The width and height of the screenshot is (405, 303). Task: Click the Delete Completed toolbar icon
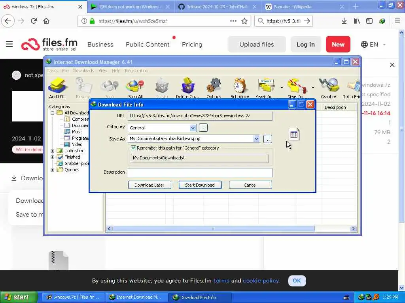click(187, 88)
